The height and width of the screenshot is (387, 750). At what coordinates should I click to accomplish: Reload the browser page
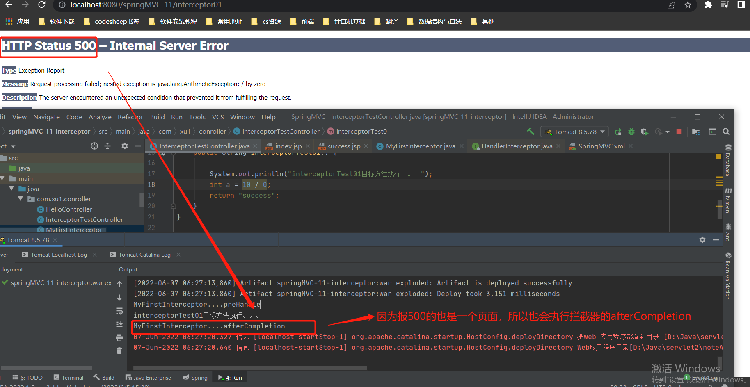tap(41, 5)
